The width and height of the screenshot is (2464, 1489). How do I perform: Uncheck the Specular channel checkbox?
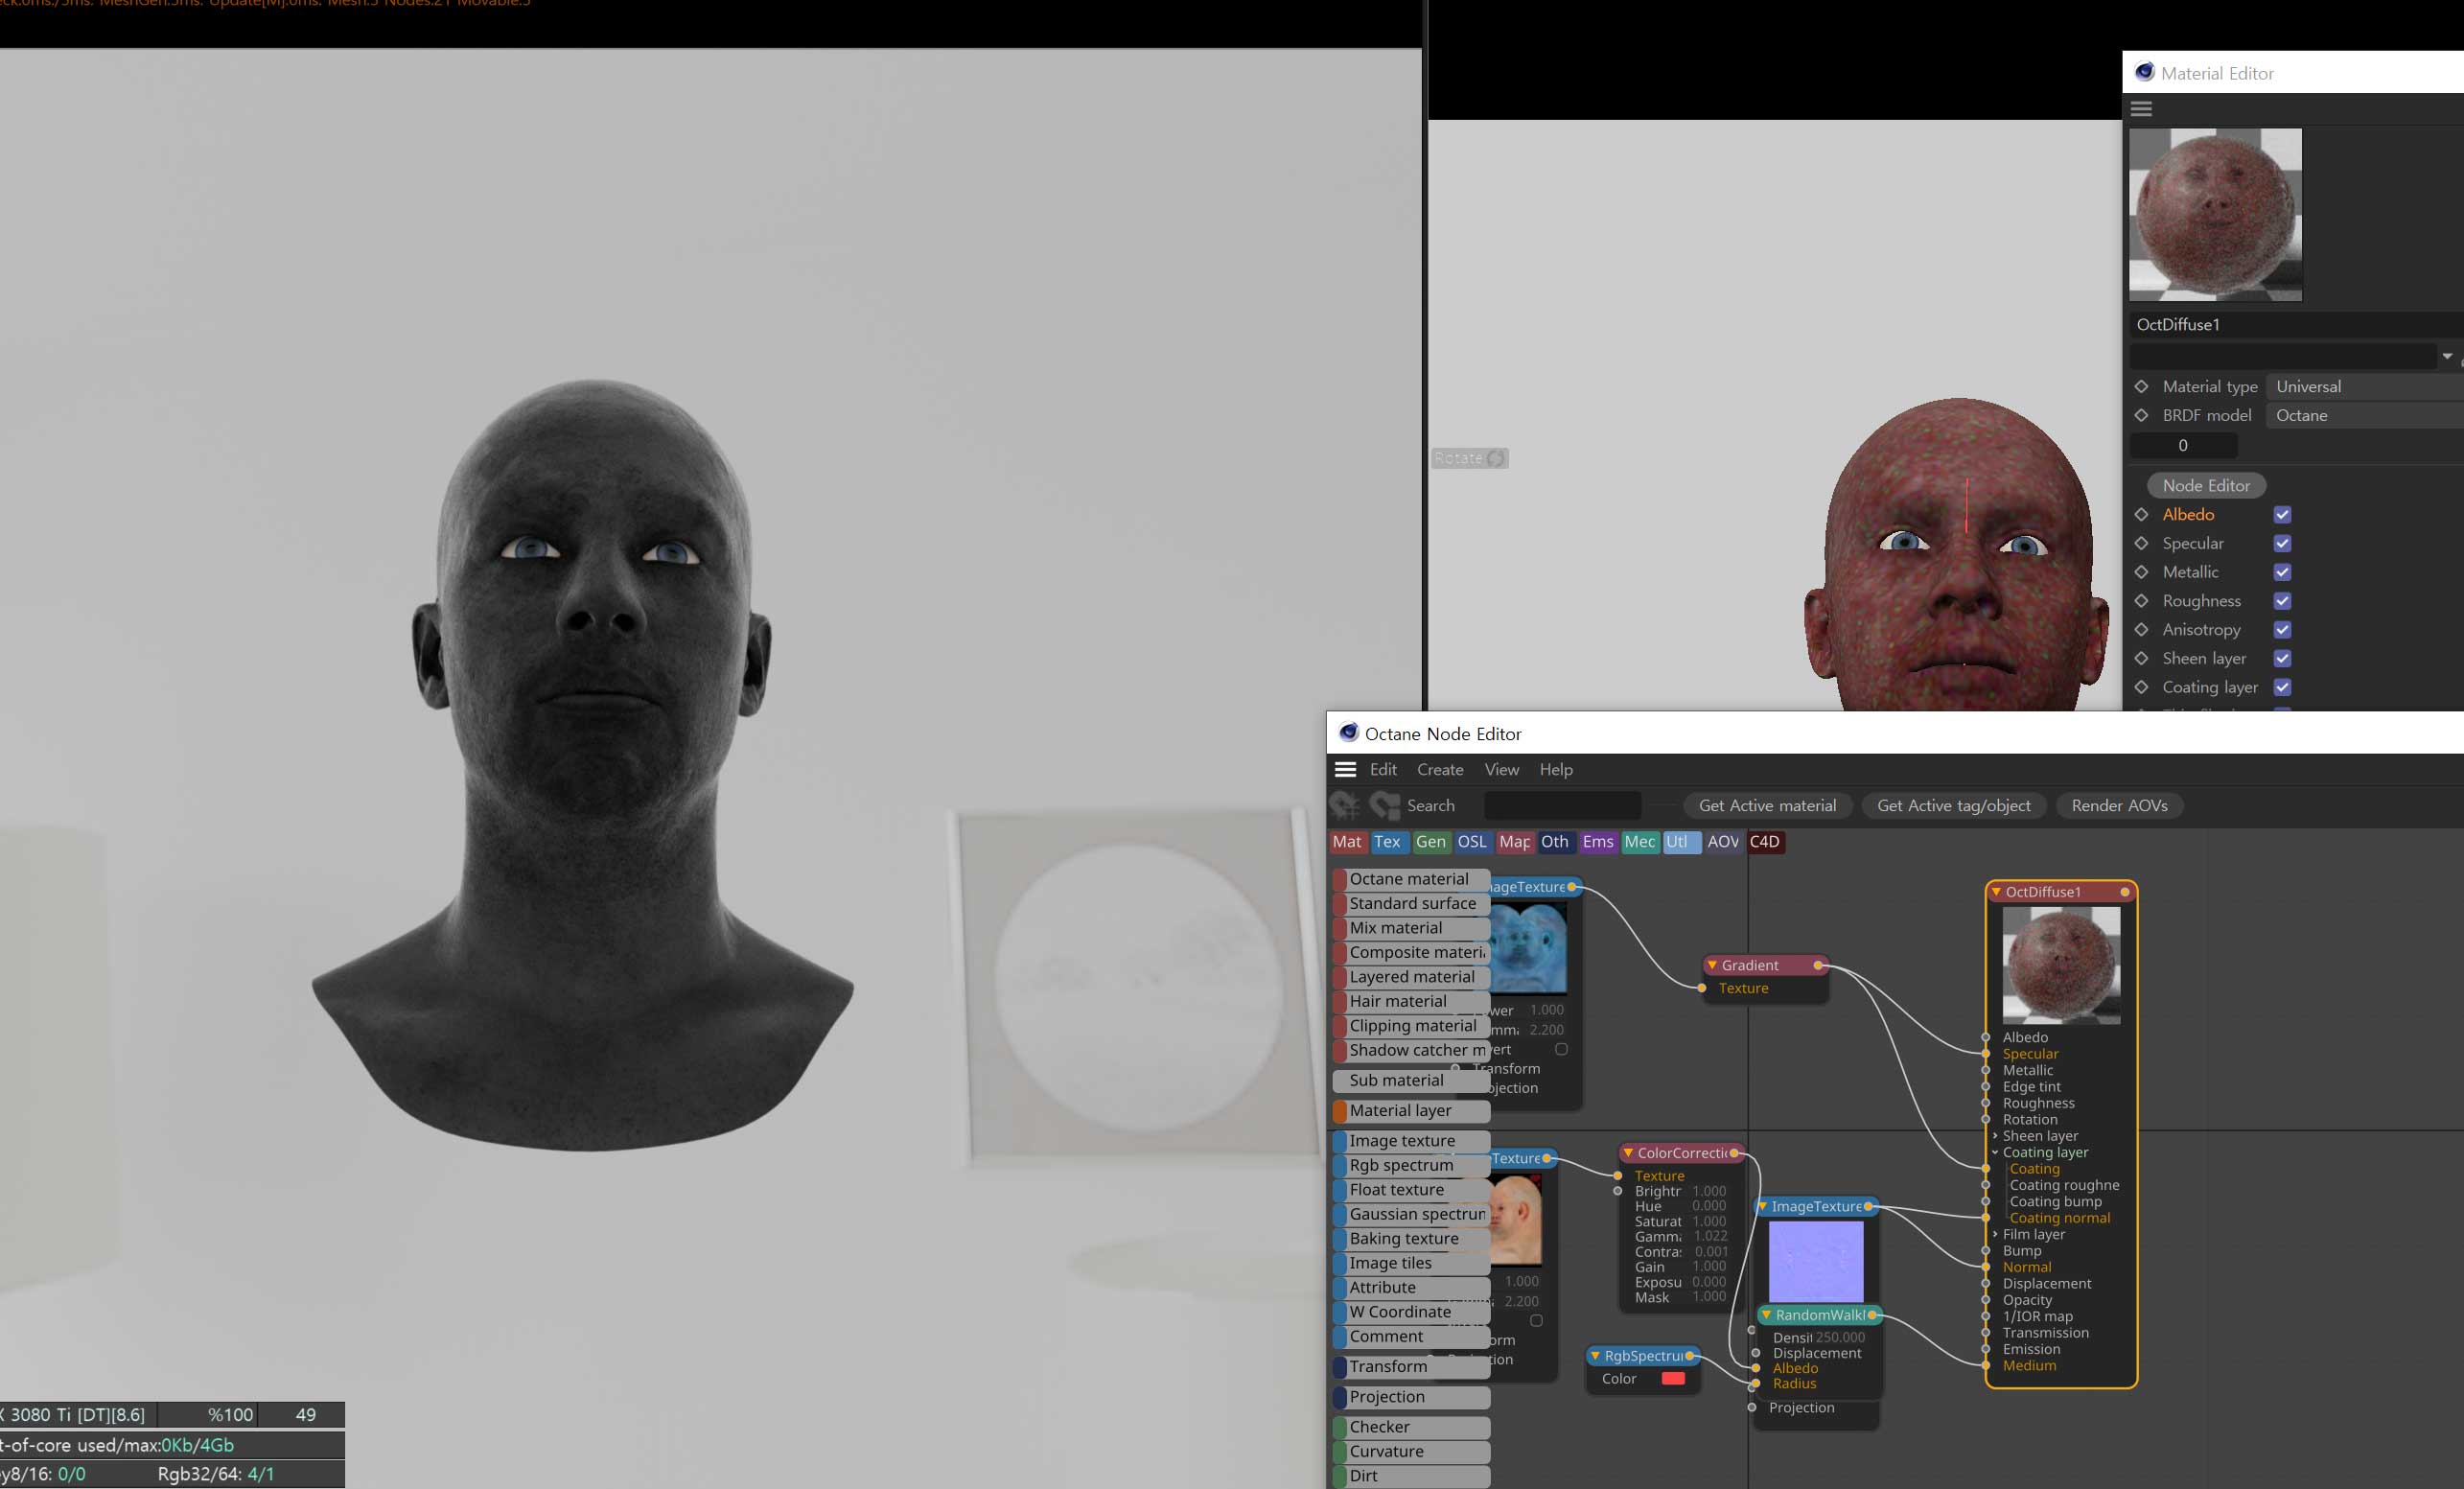click(2282, 543)
